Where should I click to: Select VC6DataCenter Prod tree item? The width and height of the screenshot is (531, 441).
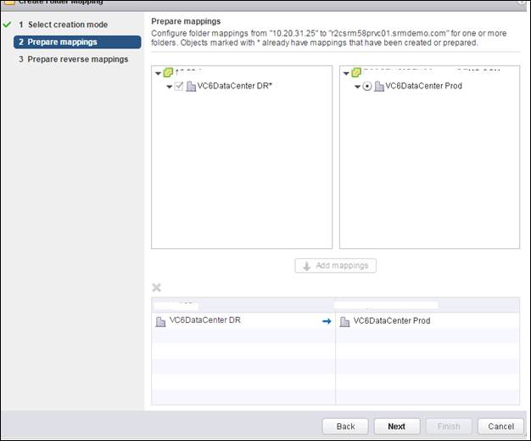[x=423, y=86]
